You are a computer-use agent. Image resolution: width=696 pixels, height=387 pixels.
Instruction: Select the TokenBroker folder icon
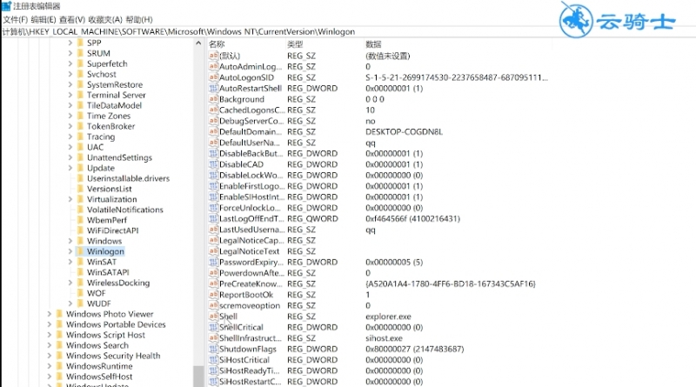(x=80, y=126)
